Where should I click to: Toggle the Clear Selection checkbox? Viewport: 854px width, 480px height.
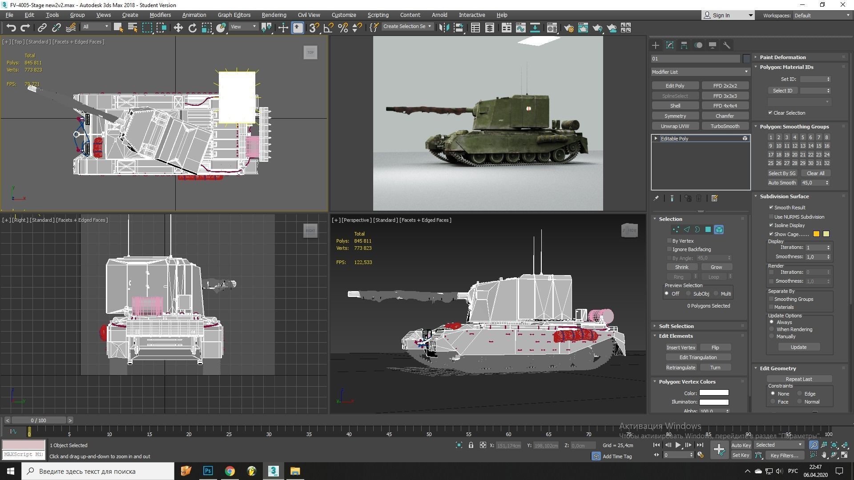coord(770,113)
